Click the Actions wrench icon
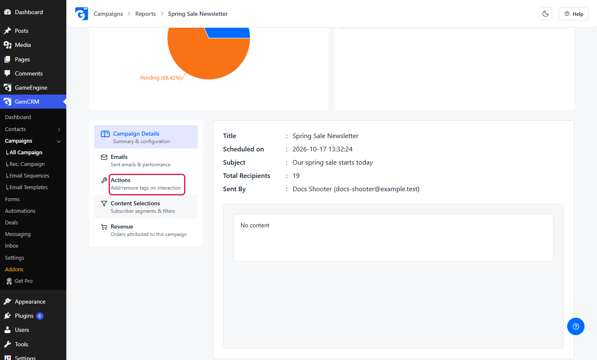 104,180
